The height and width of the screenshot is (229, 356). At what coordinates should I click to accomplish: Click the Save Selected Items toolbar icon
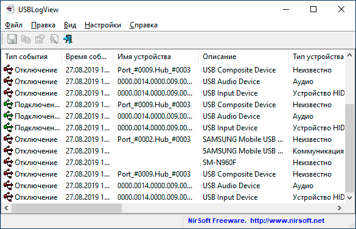pos(12,39)
